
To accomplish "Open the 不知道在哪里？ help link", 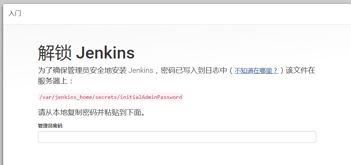I will coord(256,70).
